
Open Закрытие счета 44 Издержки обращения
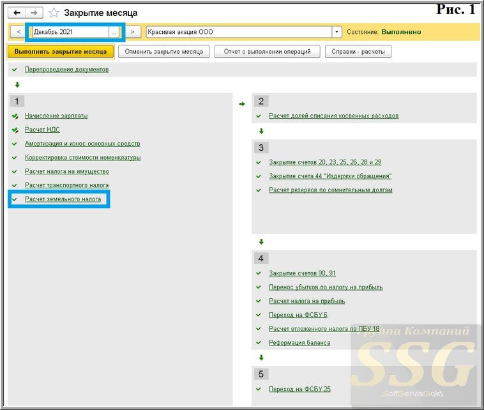[330, 176]
